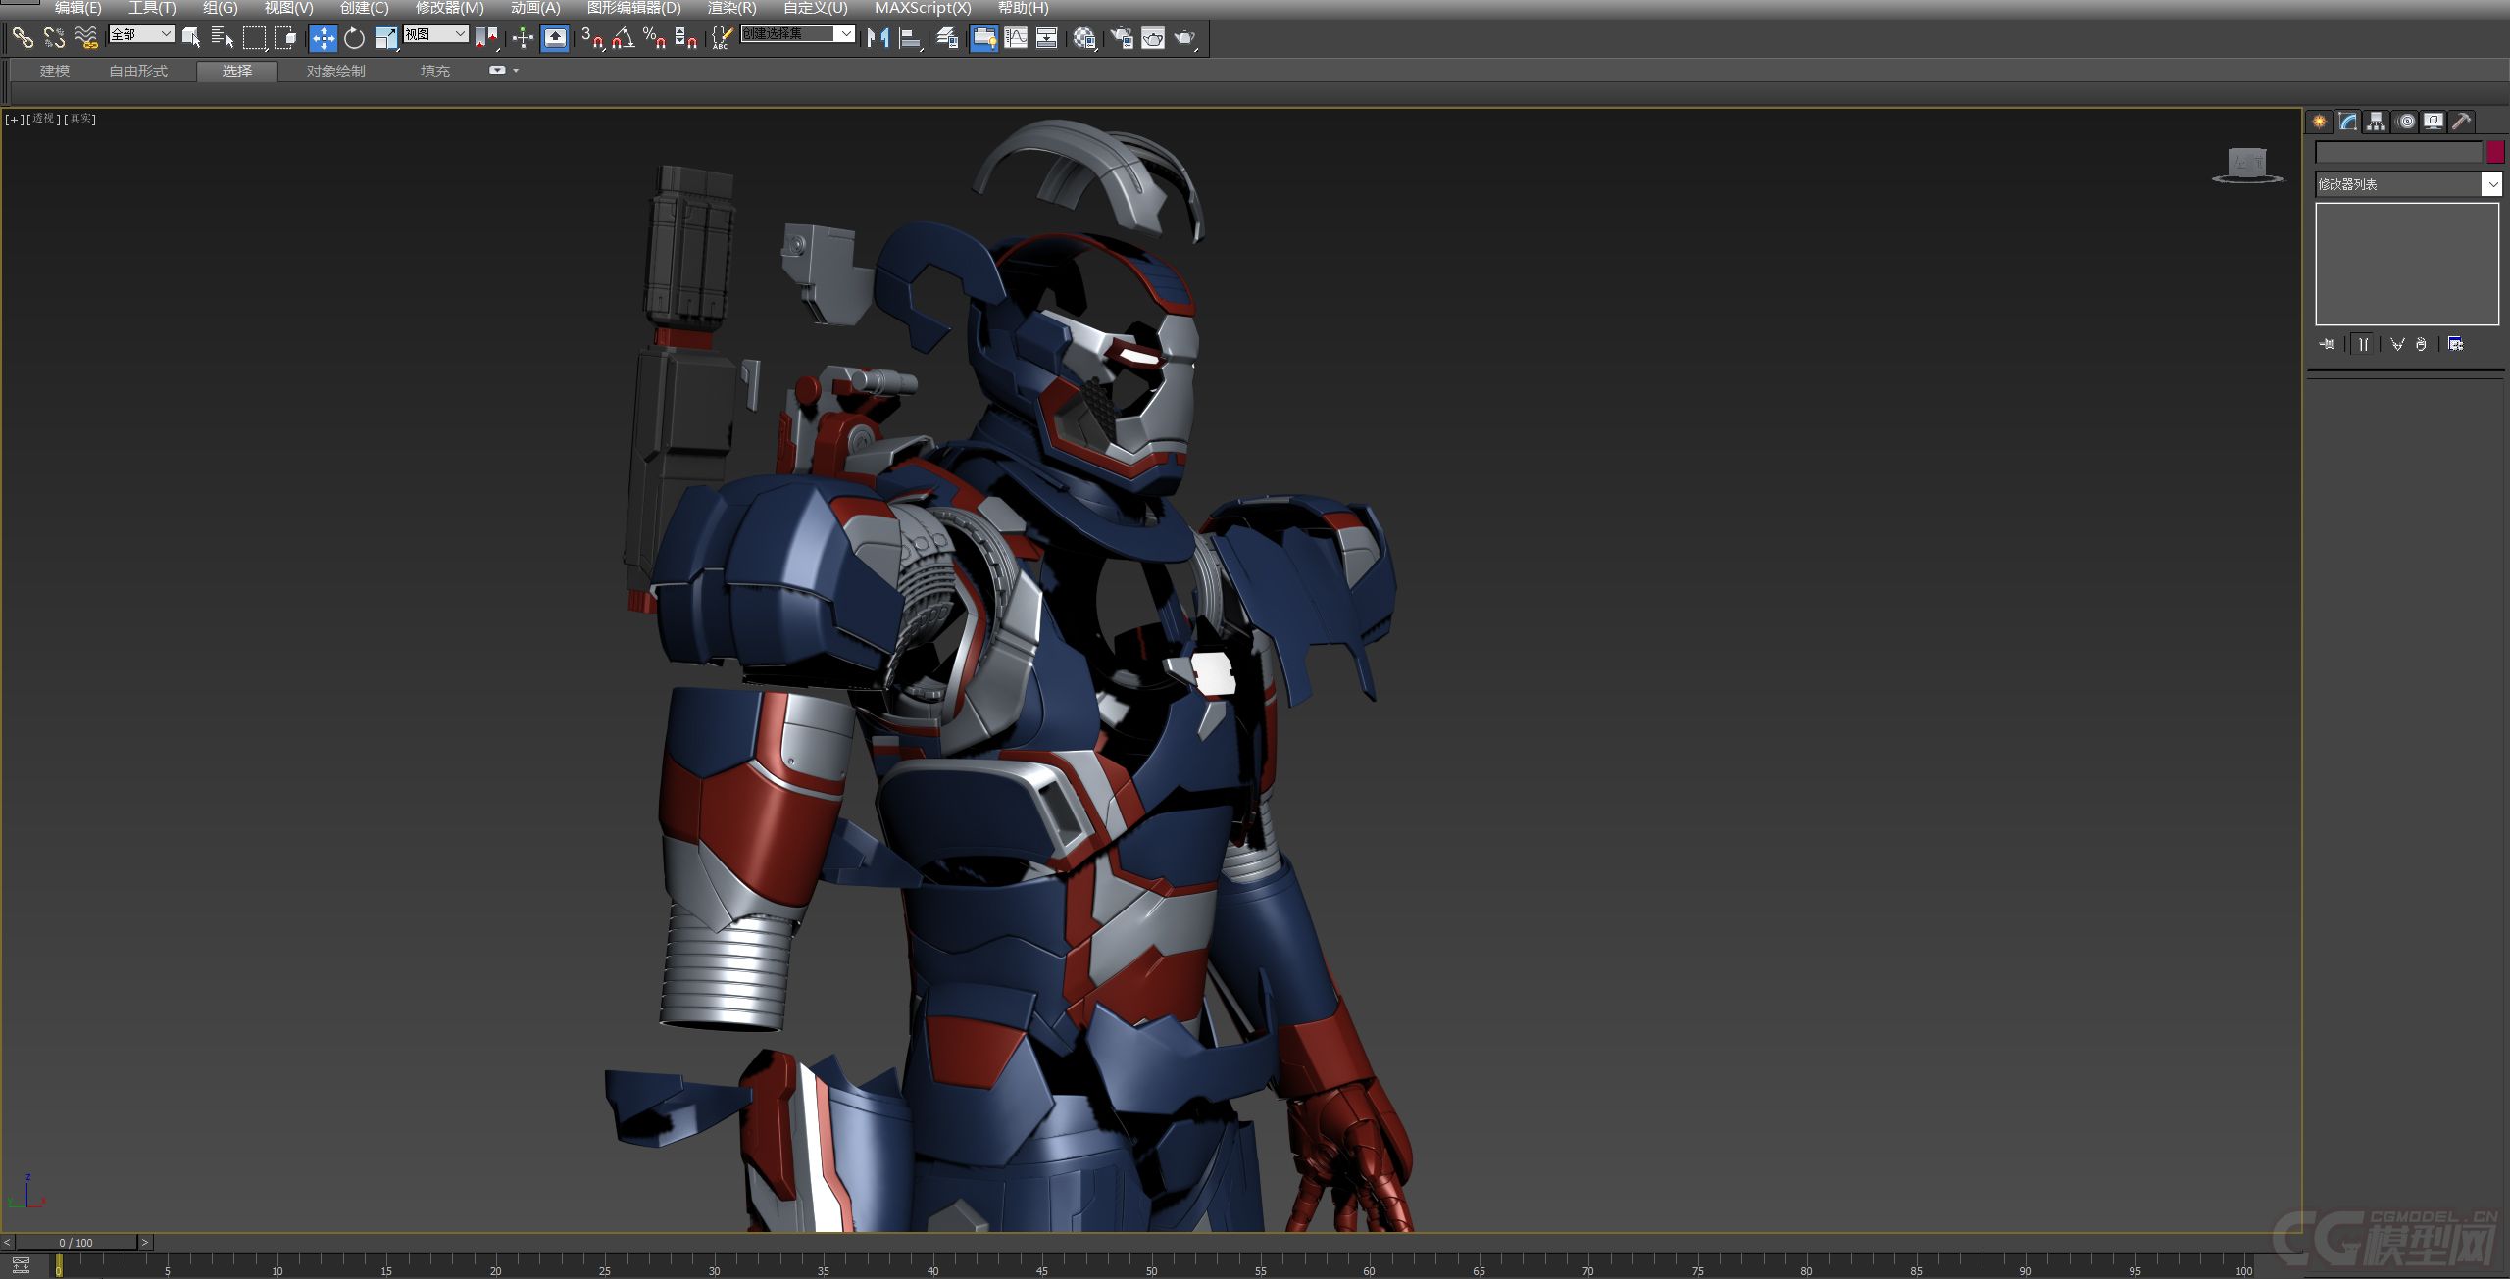
Task: Activate the Select and Move tool
Action: click(x=324, y=38)
